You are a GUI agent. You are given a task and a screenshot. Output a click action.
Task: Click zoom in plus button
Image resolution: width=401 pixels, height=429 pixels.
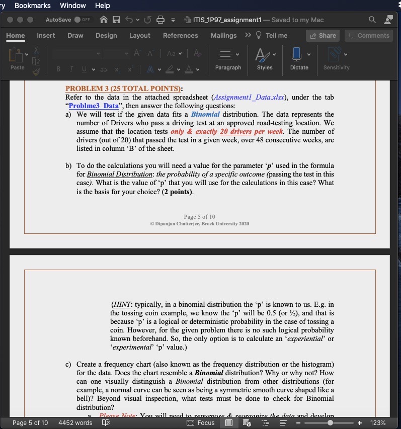(x=360, y=423)
